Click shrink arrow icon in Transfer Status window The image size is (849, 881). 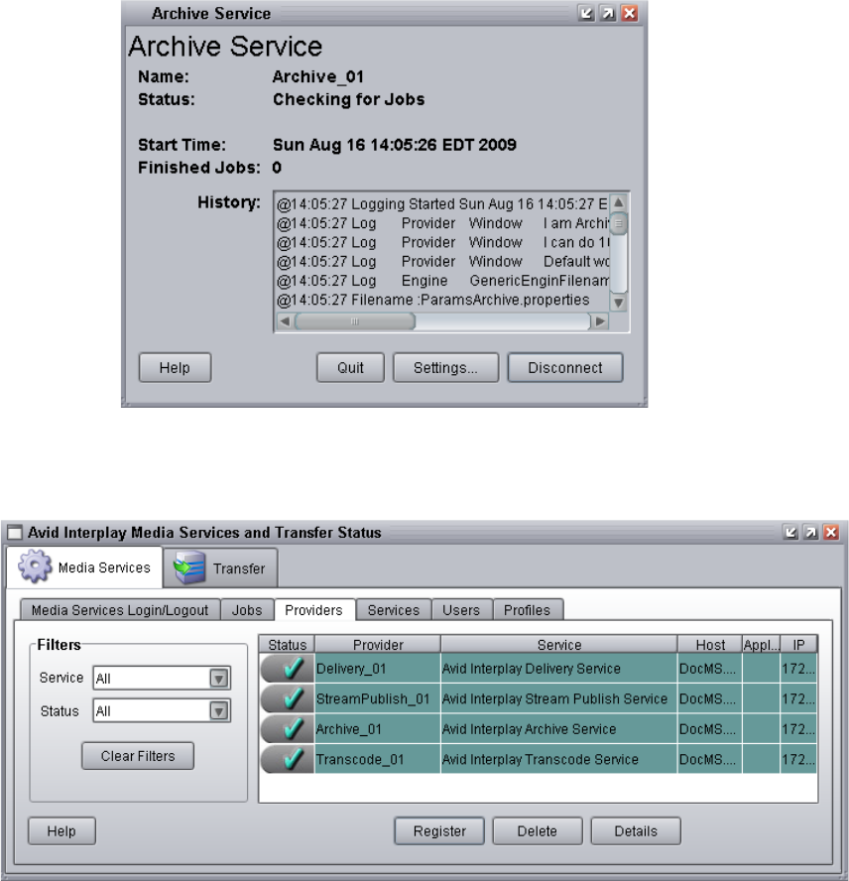790,532
